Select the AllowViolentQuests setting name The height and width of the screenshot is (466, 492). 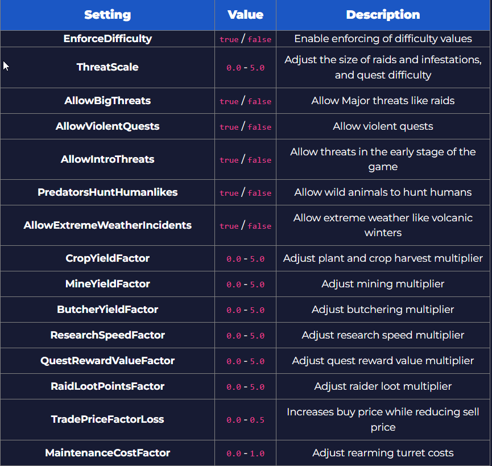coord(108,126)
